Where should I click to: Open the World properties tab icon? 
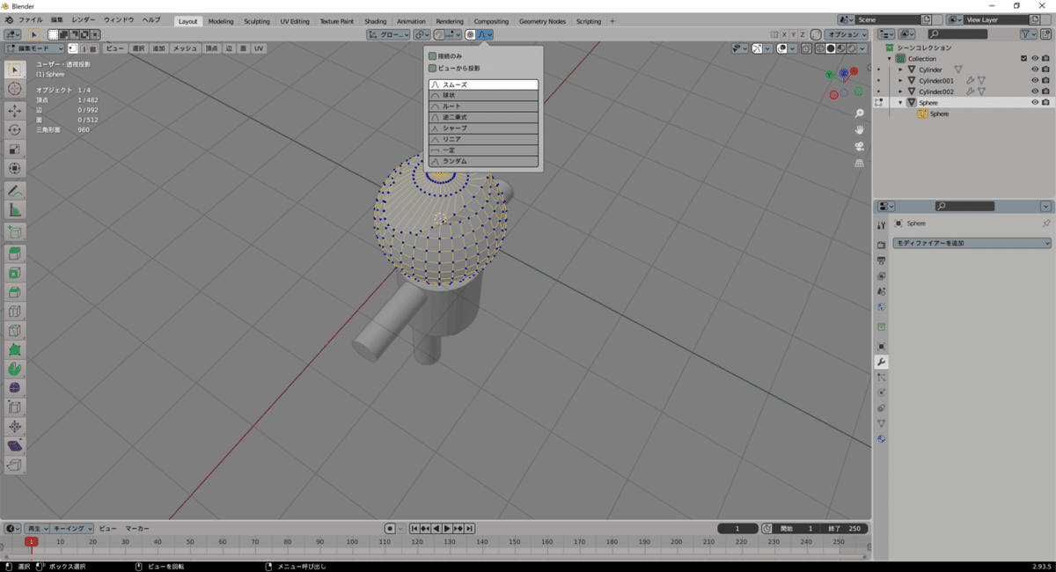pyautogui.click(x=881, y=307)
